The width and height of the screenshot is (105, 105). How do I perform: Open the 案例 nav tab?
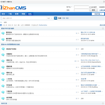pos(17,14)
